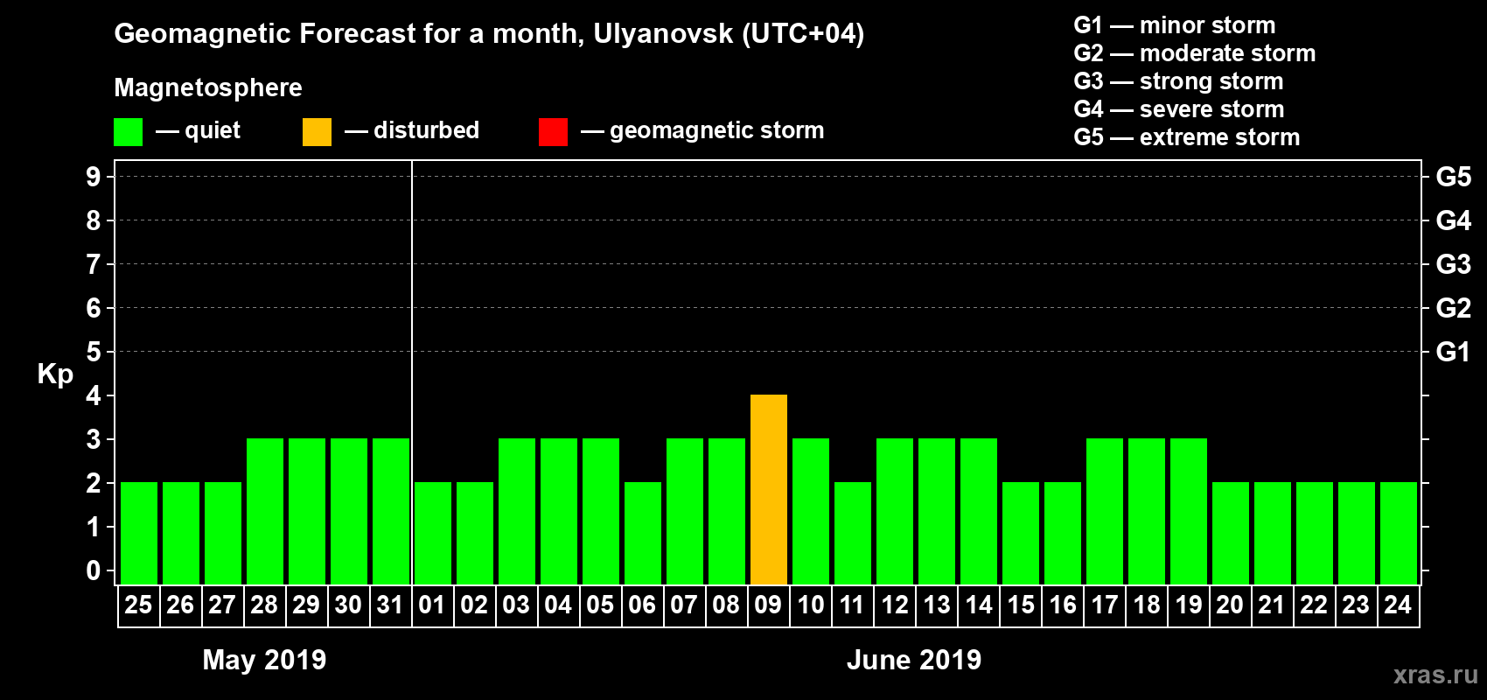Image resolution: width=1487 pixels, height=700 pixels.
Task: Click date label 05 on axis
Action: click(600, 605)
